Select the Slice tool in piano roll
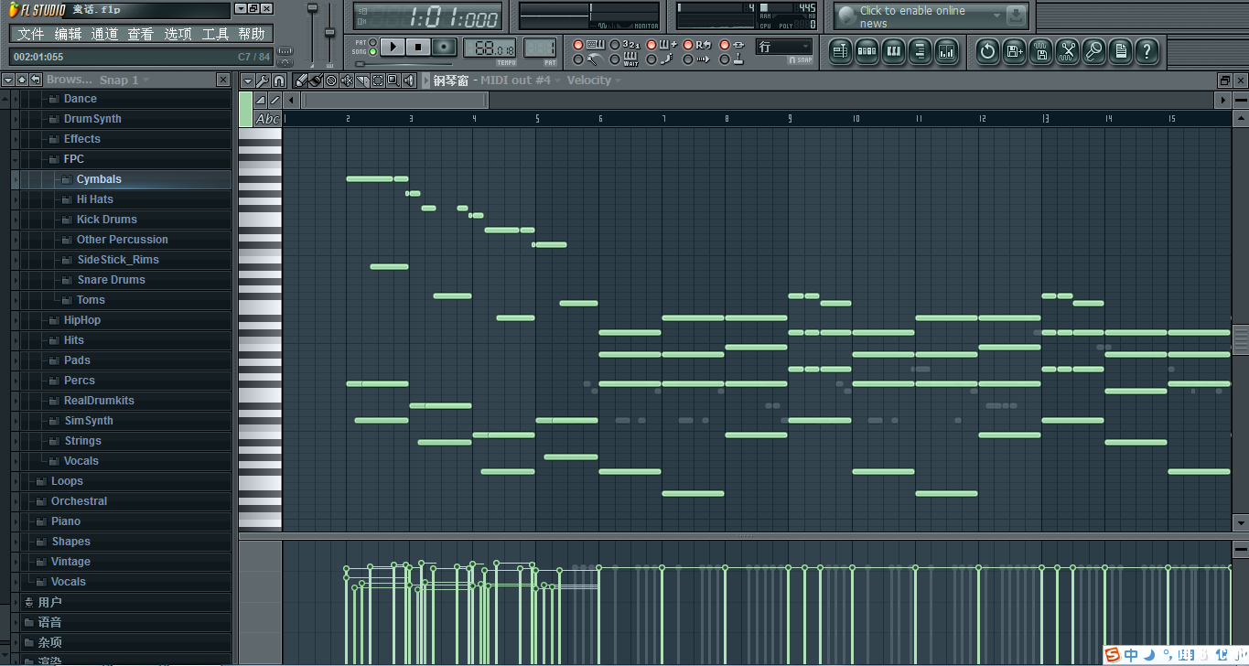 pyautogui.click(x=362, y=81)
